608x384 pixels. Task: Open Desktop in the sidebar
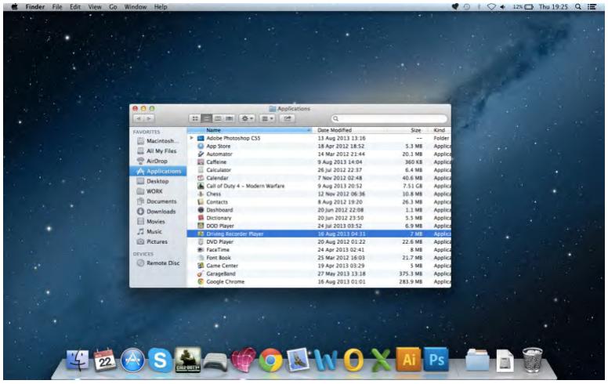coord(157,182)
